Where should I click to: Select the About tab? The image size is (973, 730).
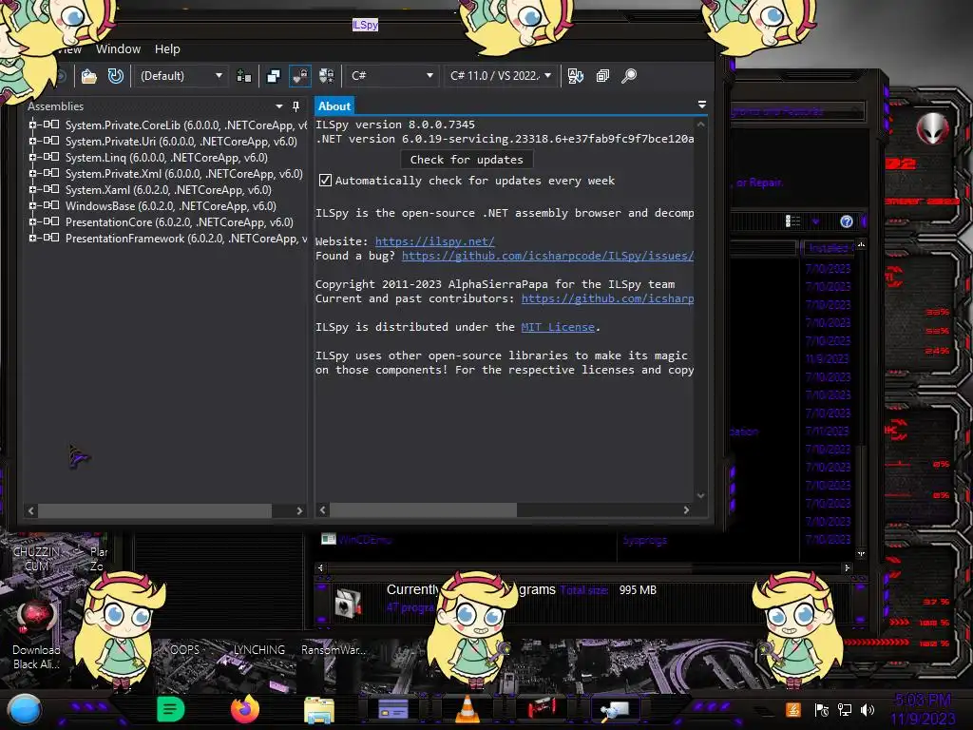point(334,106)
